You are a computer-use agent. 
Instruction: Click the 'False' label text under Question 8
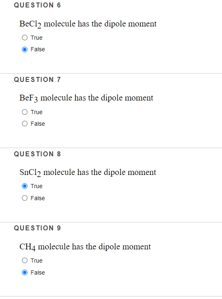point(38,198)
